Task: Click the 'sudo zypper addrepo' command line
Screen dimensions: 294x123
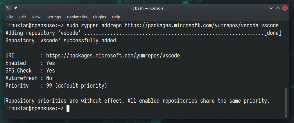Action: [142, 26]
